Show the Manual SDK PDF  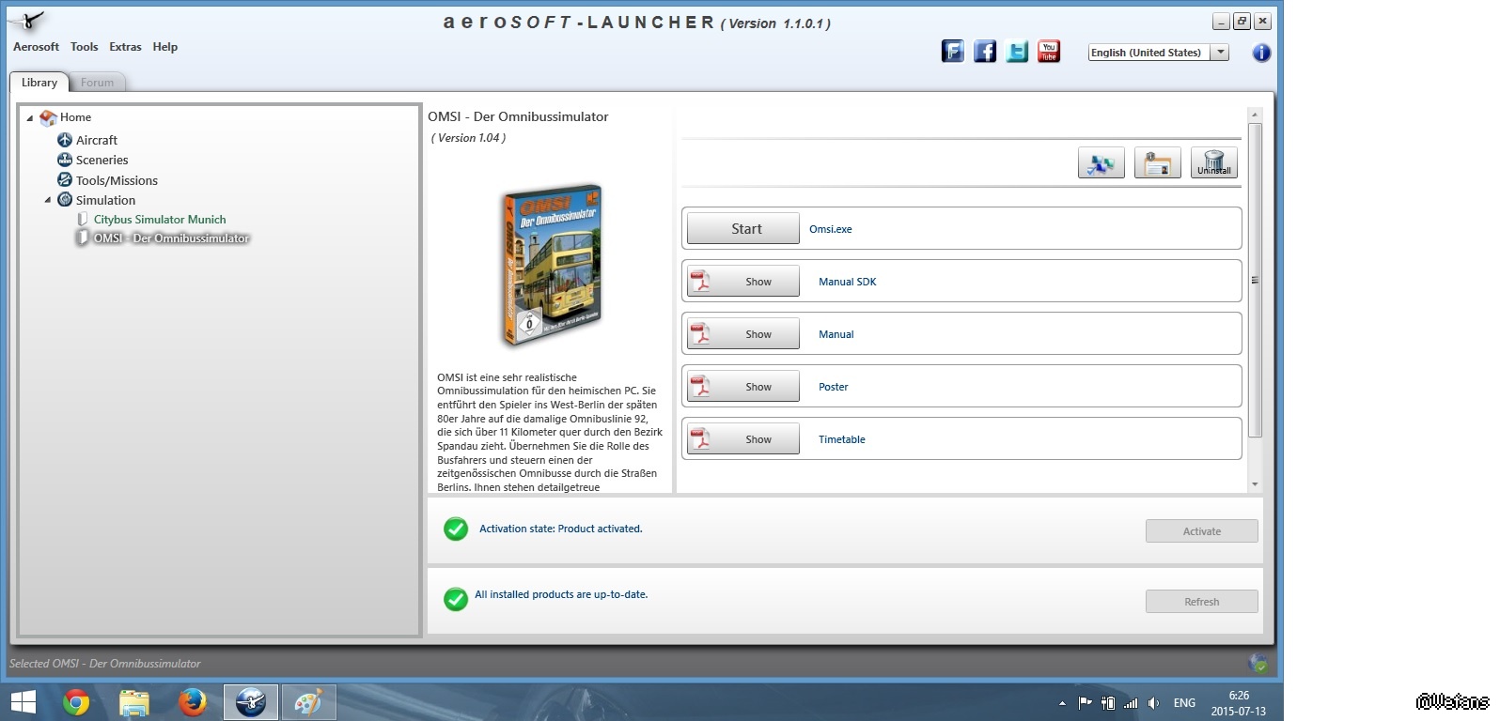click(743, 281)
